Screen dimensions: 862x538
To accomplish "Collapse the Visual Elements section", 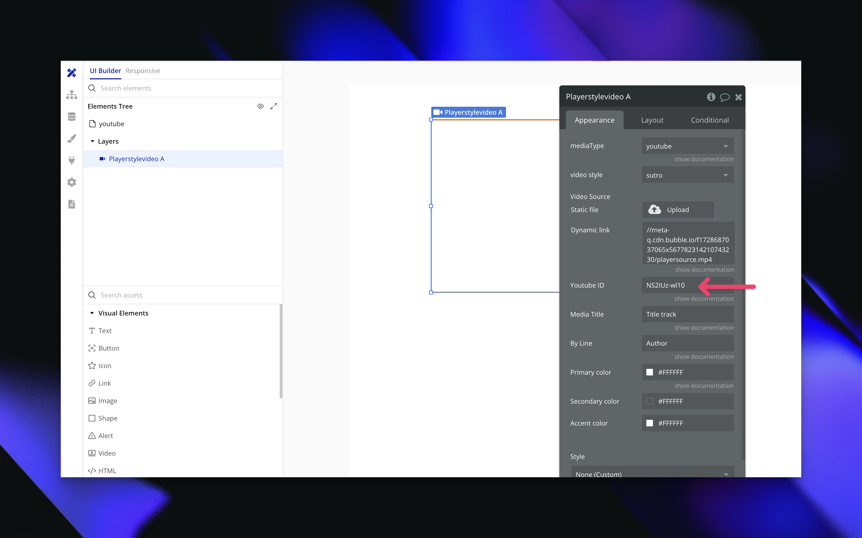I will [x=92, y=313].
